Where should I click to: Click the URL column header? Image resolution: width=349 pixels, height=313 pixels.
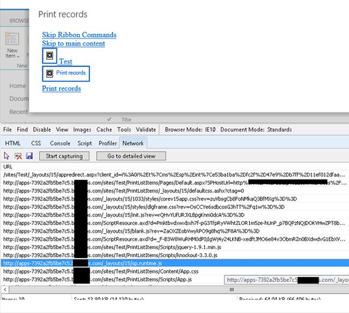pos(8,167)
